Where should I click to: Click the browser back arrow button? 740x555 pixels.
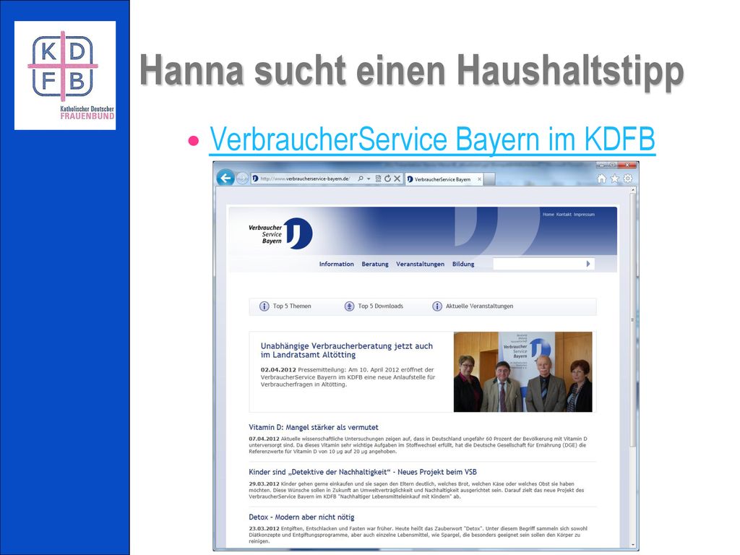pos(225,178)
